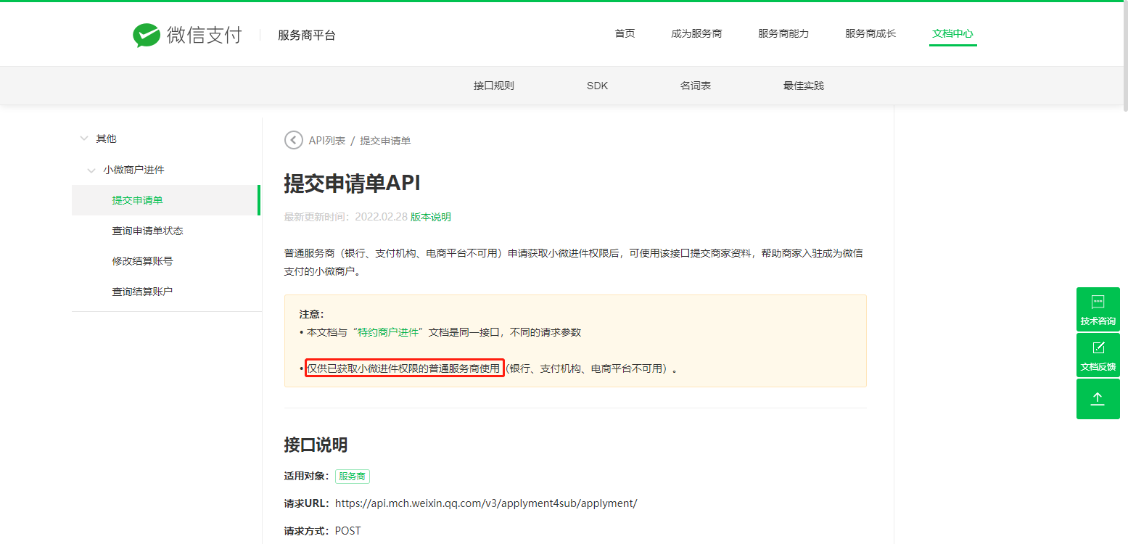This screenshot has height=544, width=1128.
Task: Open 技术咨询 chat button
Action: 1098,309
